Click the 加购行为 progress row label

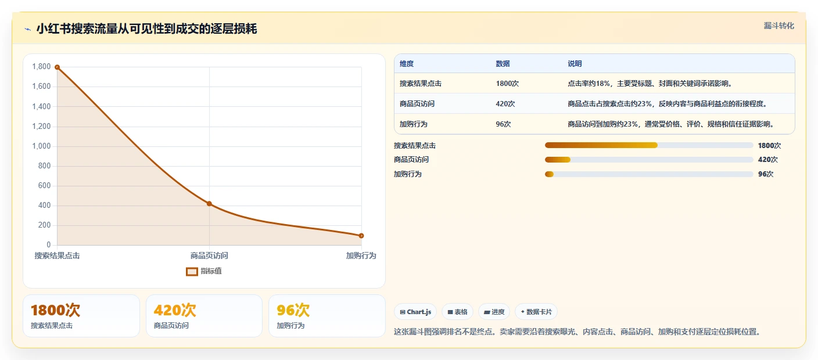point(408,174)
